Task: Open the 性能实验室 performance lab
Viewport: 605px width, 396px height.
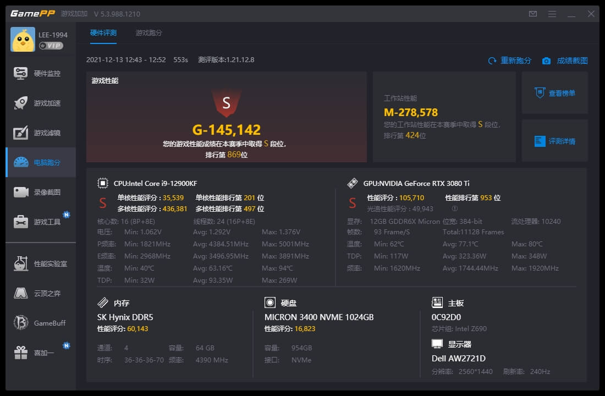Action: coord(41,263)
